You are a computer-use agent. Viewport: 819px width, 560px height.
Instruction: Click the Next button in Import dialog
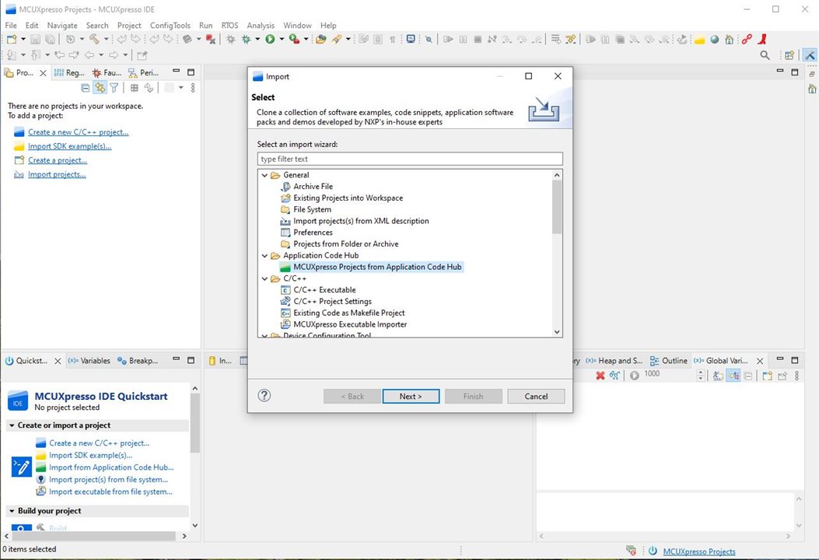click(x=411, y=396)
